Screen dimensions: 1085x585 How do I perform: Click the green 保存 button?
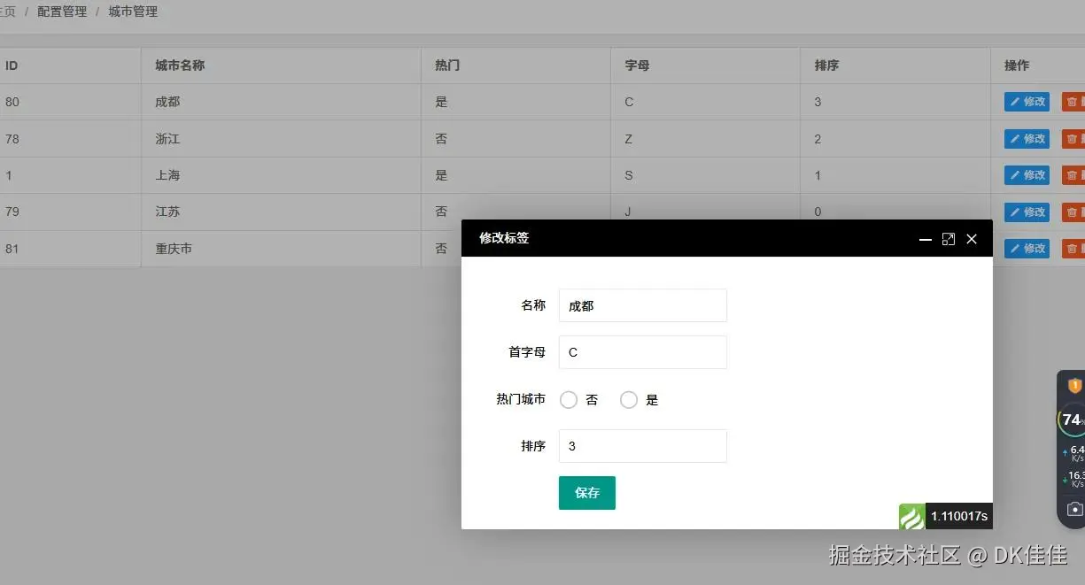[587, 493]
